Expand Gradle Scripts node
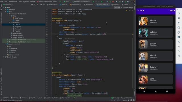Image resolution: width=182 pixels, height=102 pixels. [3, 57]
